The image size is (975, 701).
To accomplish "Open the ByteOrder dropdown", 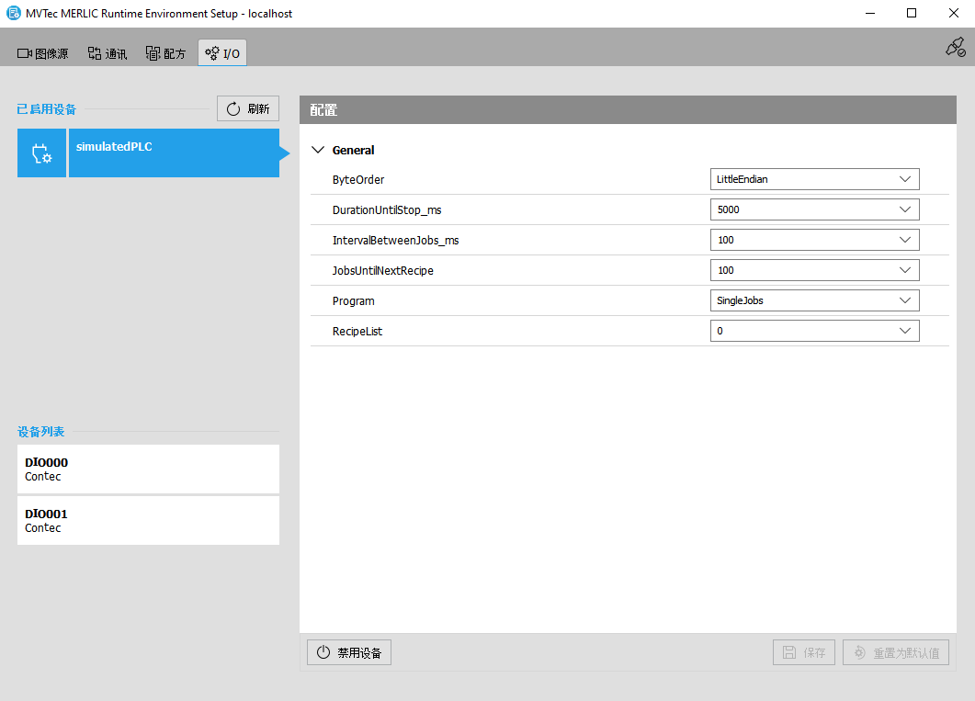I will (x=814, y=179).
